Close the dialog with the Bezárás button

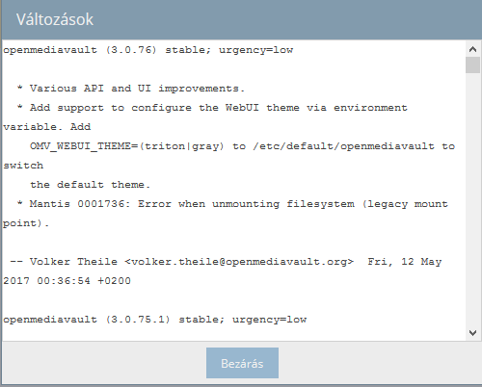(x=242, y=363)
